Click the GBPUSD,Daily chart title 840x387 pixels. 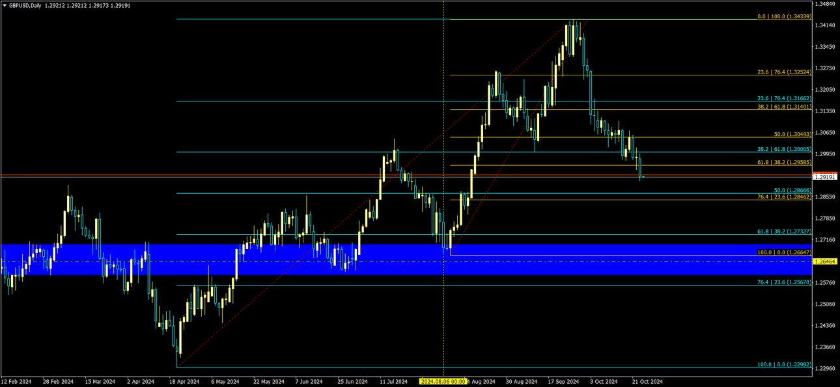point(25,5)
